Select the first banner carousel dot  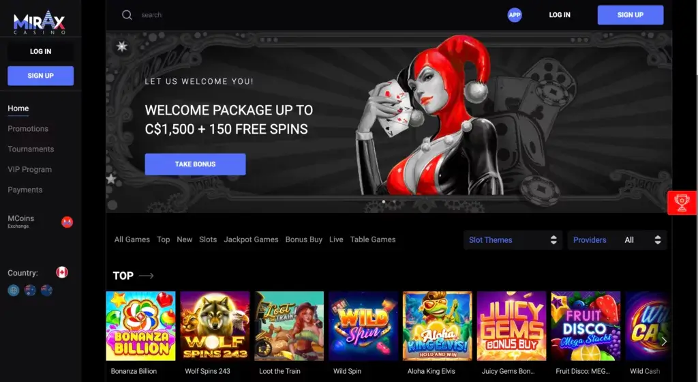[x=384, y=202]
